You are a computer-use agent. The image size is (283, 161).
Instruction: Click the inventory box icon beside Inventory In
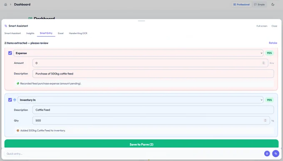point(15,100)
